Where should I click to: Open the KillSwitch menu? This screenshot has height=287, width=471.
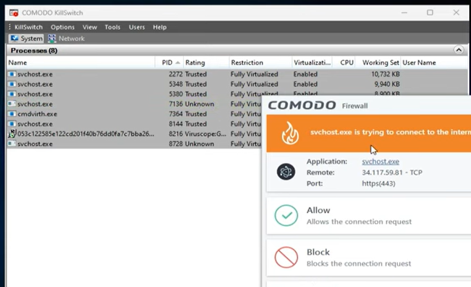pos(29,27)
